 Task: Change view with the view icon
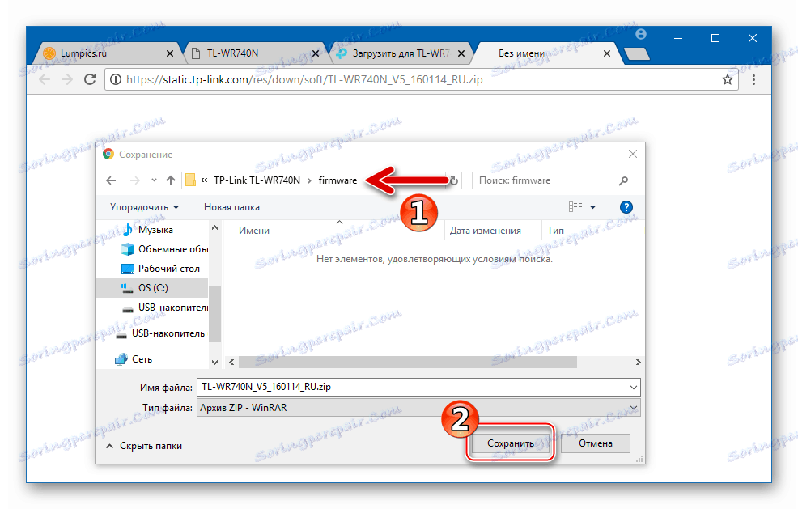[575, 206]
